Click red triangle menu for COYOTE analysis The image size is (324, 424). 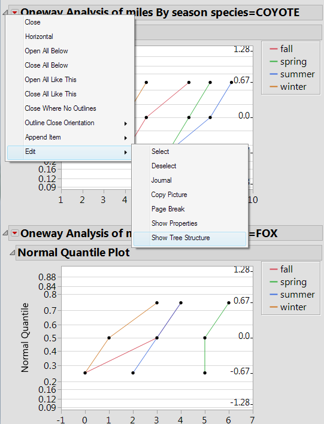(x=15, y=12)
